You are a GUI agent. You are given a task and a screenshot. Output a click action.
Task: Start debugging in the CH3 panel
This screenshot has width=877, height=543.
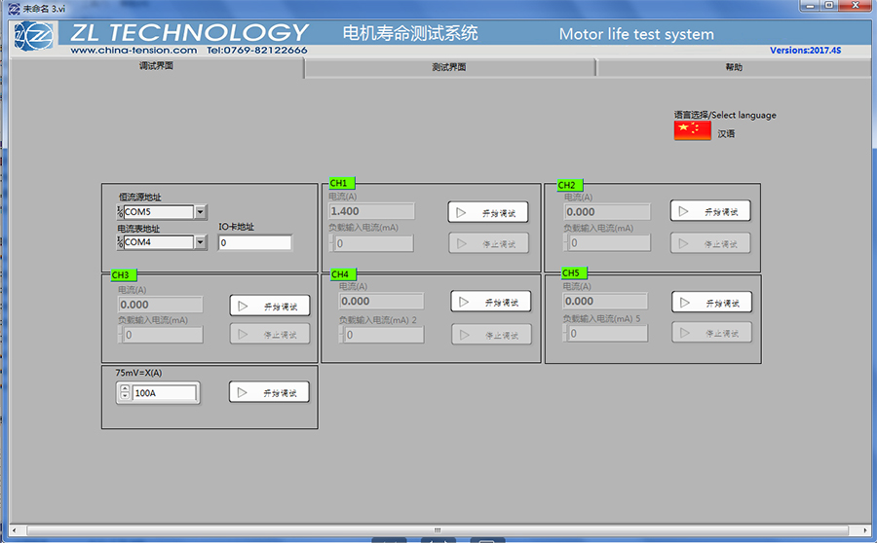(x=270, y=306)
